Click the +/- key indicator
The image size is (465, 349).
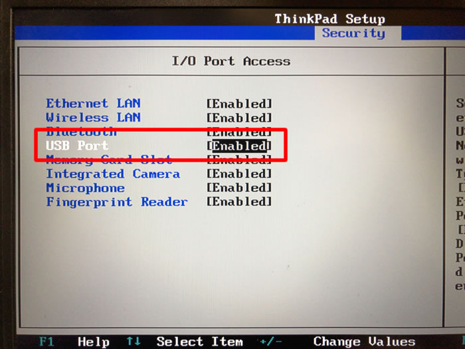click(270, 342)
